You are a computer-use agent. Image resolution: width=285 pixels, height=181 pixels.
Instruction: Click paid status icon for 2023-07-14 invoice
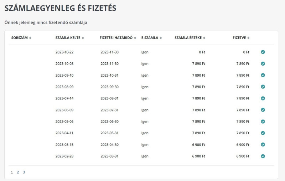point(263,98)
